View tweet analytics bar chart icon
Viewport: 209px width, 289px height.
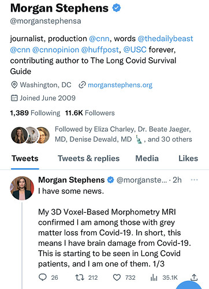point(154,277)
